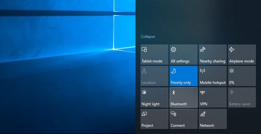Click the Project dual-screen icon
The image size is (261, 134).
pyautogui.click(x=144, y=114)
